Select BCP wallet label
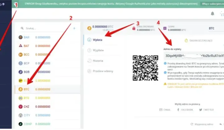 (26, 63)
